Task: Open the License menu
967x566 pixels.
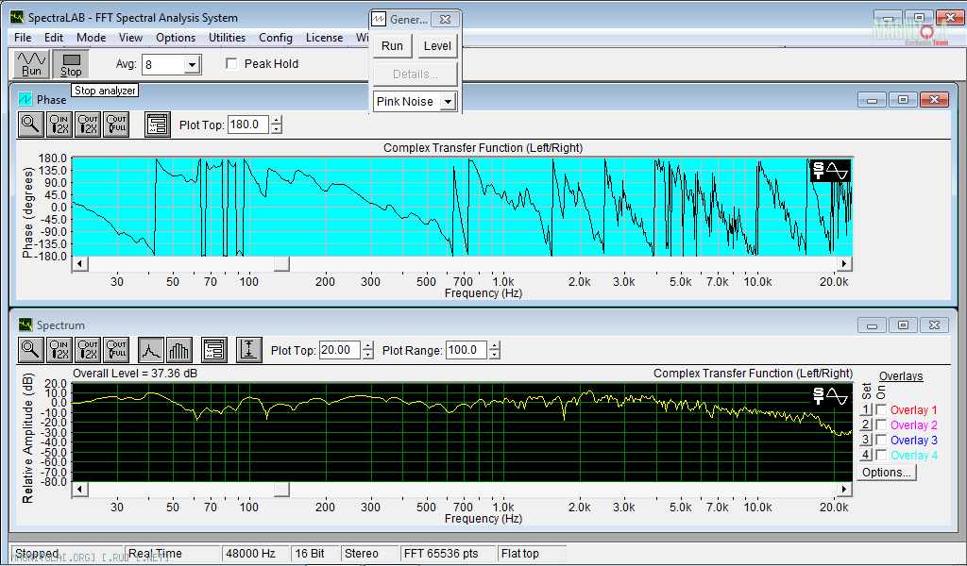Action: point(325,38)
